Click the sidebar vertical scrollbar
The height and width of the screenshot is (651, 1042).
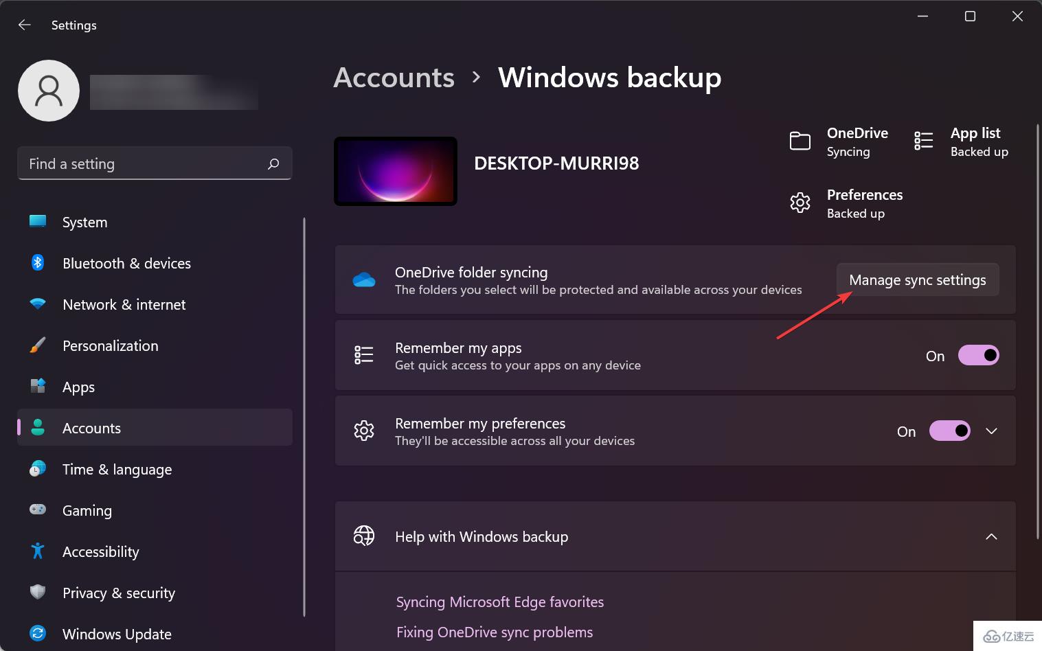(x=304, y=417)
